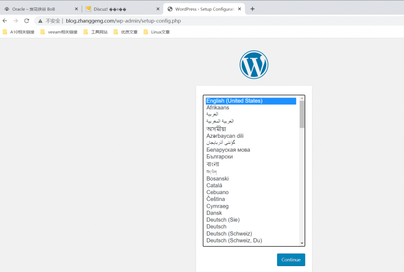Select العربية in the language list
The width and height of the screenshot is (404, 272).
coord(251,114)
